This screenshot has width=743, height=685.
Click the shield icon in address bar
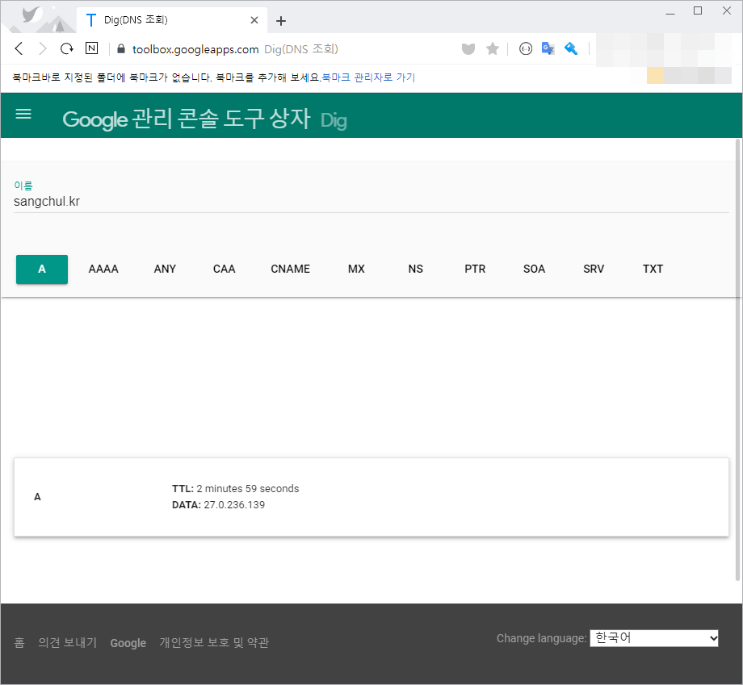[x=468, y=48]
